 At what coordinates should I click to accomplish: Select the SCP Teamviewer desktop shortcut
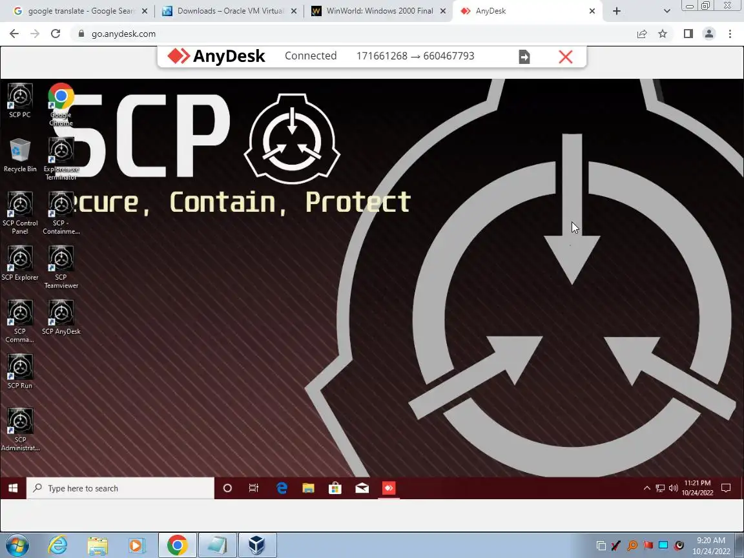point(61,267)
